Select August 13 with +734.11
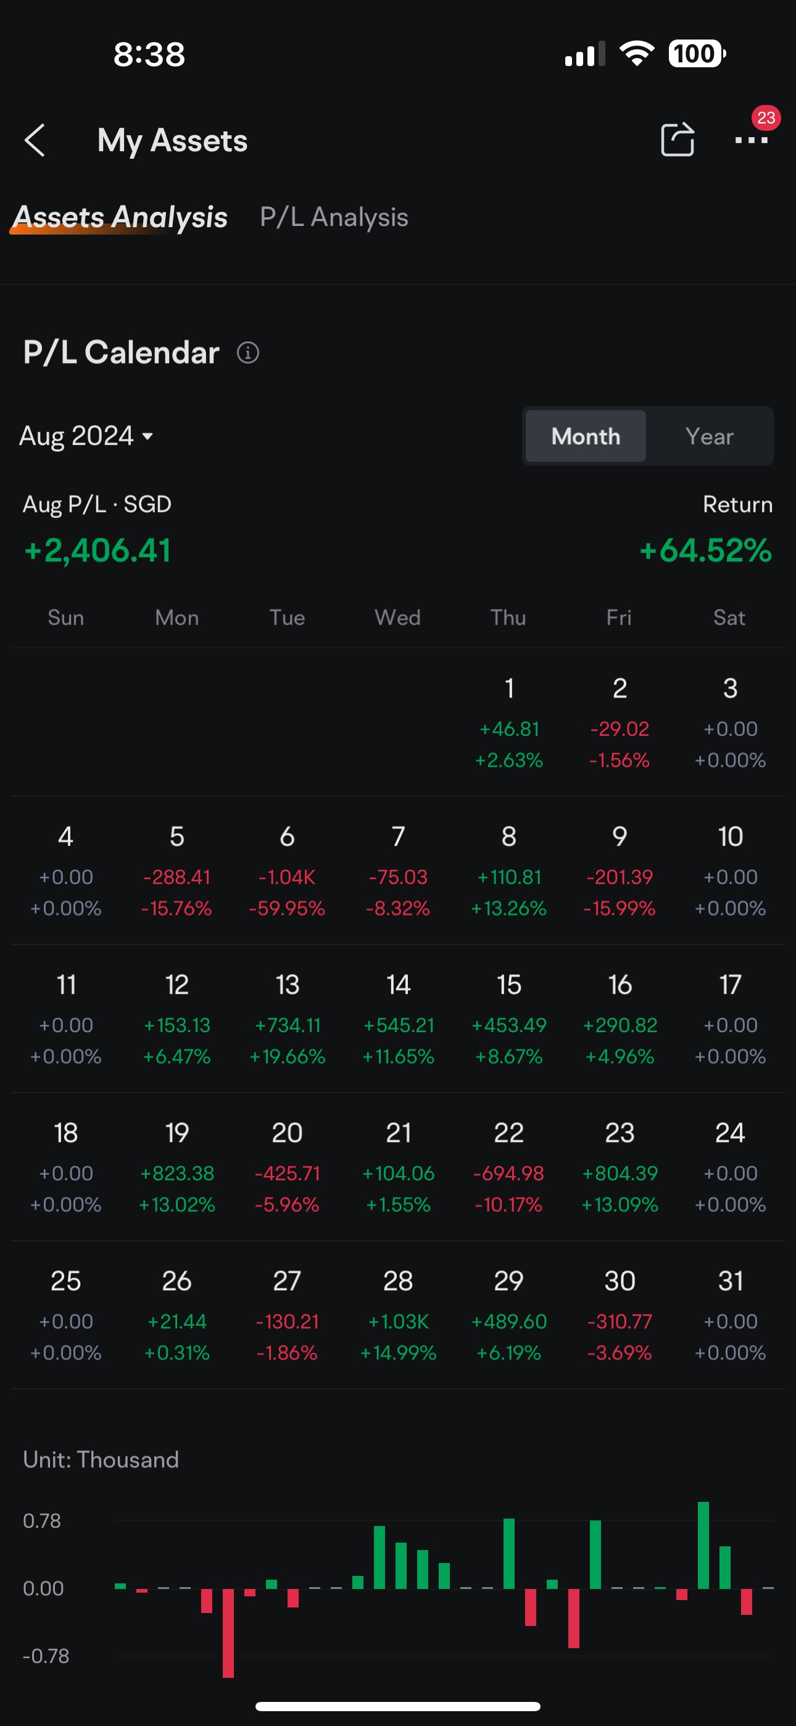This screenshot has height=1726, width=796. pyautogui.click(x=288, y=1020)
